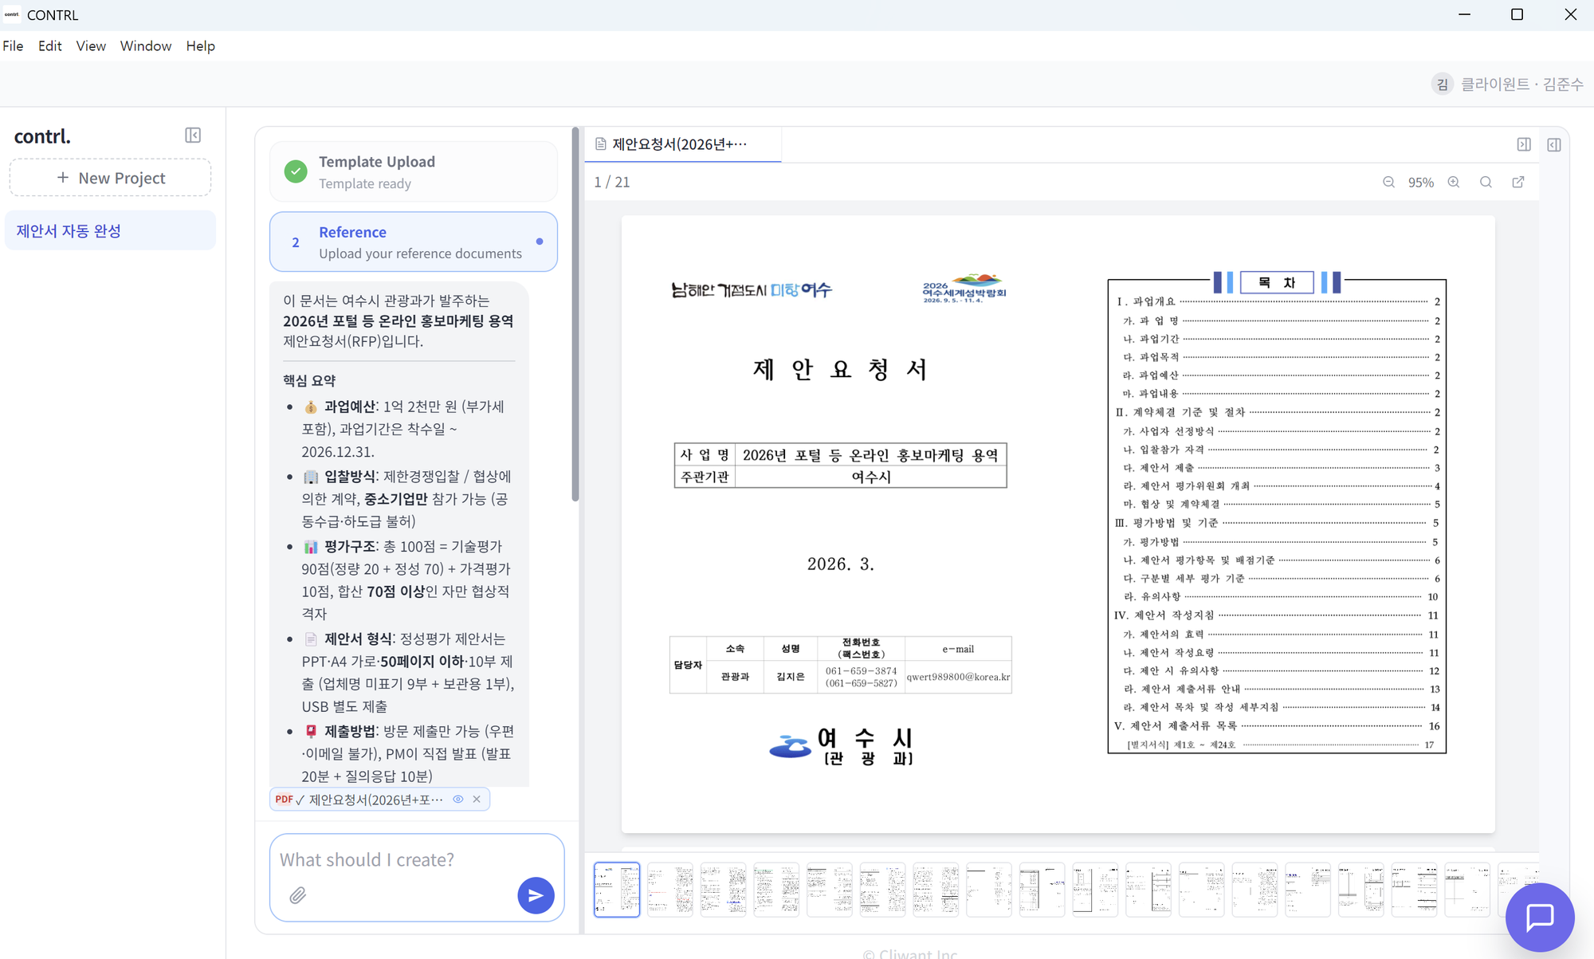This screenshot has width=1594, height=959.
Task: Toggle eye preview on attached PDF
Action: [458, 799]
